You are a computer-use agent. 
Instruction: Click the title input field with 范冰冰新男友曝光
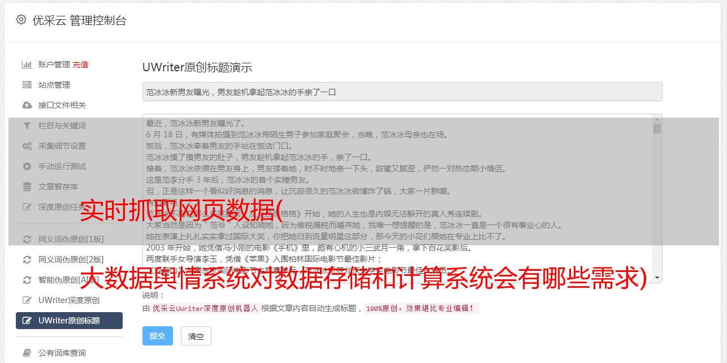(402, 92)
